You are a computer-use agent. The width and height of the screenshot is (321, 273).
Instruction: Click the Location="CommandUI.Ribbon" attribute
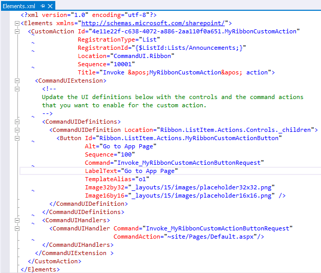point(126,56)
